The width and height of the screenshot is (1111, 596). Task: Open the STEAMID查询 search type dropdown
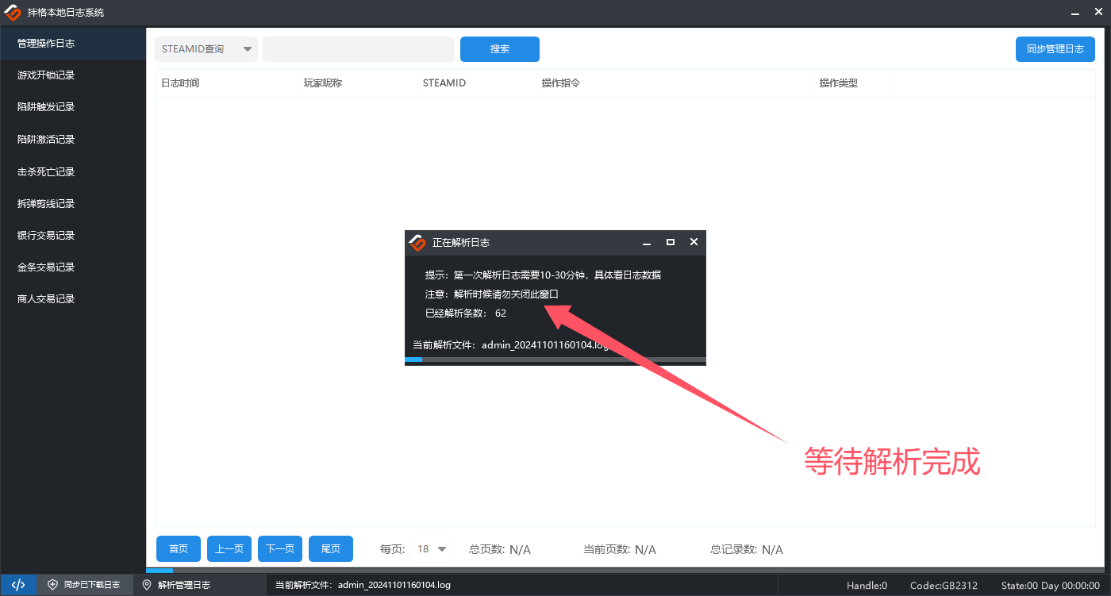point(206,48)
